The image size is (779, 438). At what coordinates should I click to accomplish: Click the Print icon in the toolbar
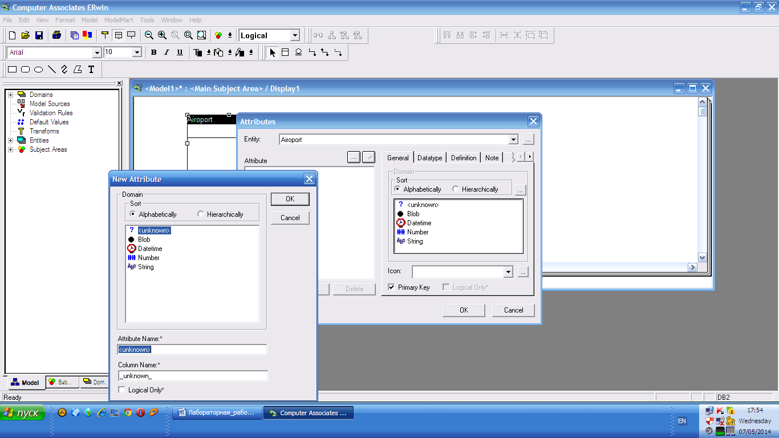[56, 35]
